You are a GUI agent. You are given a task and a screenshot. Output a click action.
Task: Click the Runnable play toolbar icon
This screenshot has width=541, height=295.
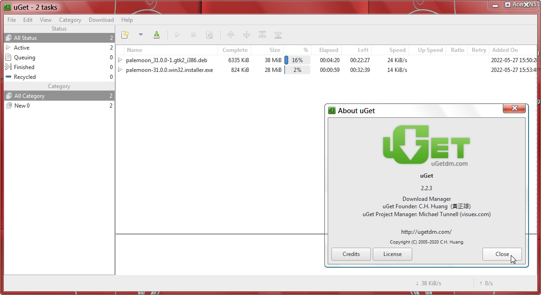pyautogui.click(x=178, y=35)
